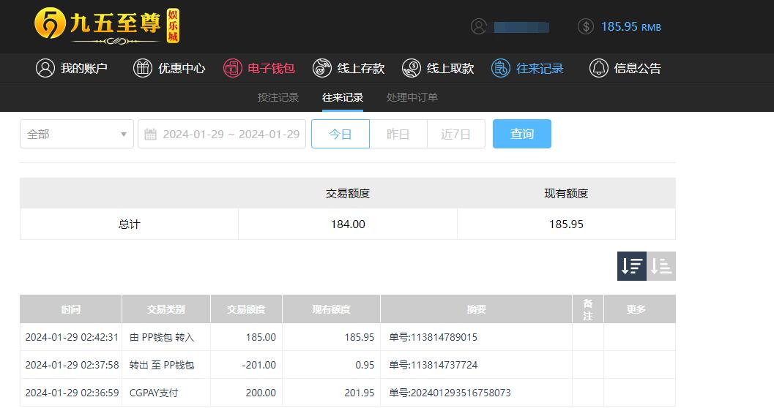Click the 九五至尊 logo
The width and height of the screenshot is (774, 408).
coord(107,26)
